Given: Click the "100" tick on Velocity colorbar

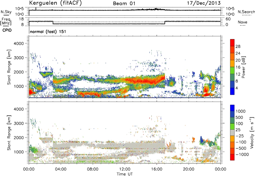Looking at the screenshot, I should (x=239, y=124).
